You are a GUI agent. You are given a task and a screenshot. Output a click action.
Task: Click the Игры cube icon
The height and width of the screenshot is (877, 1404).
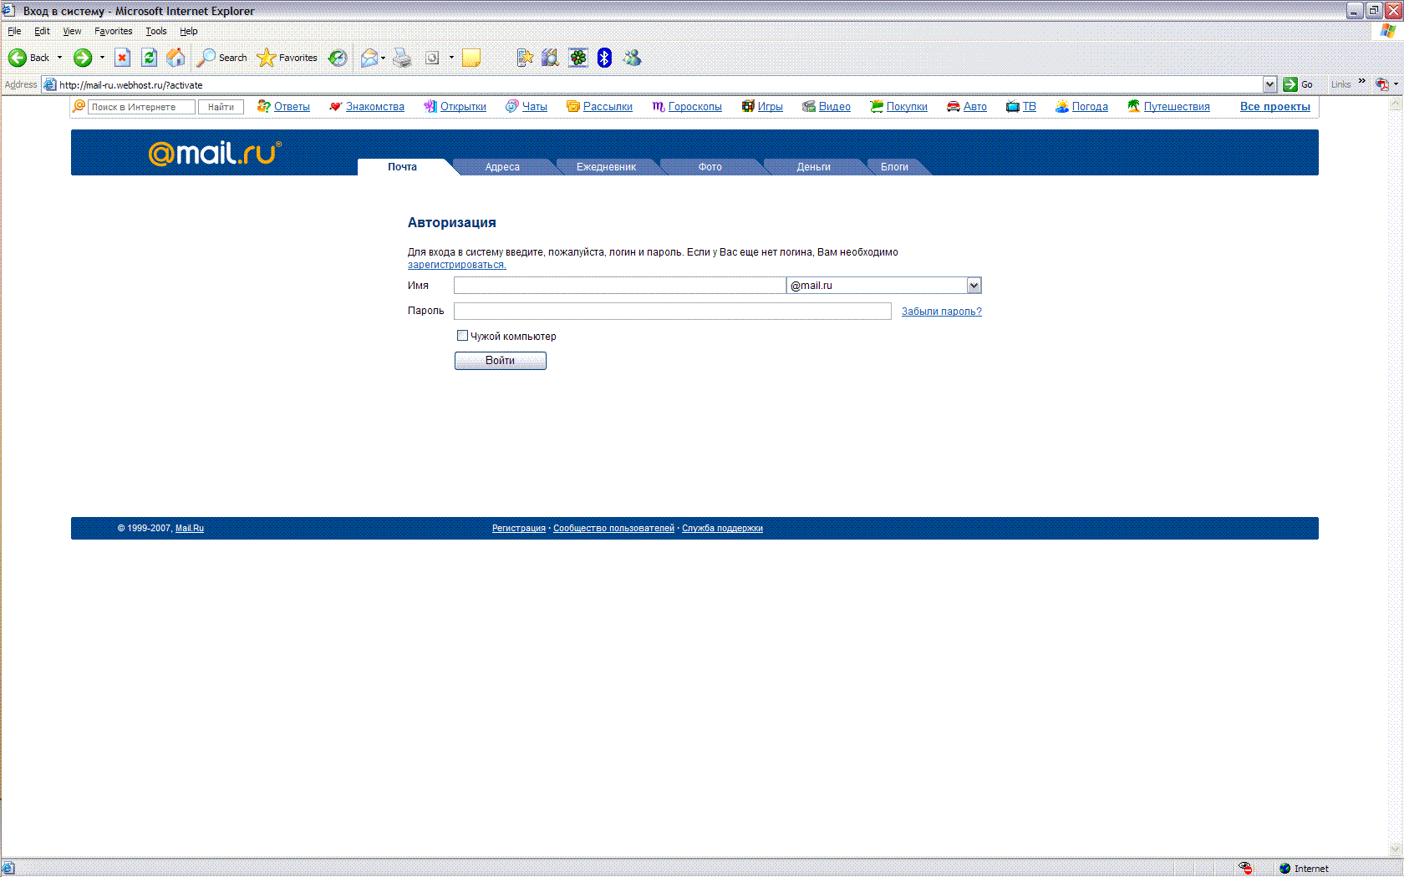(x=748, y=106)
